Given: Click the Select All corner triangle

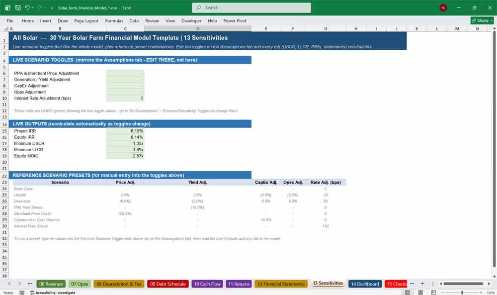Looking at the screenshot, I should pos(5,28).
